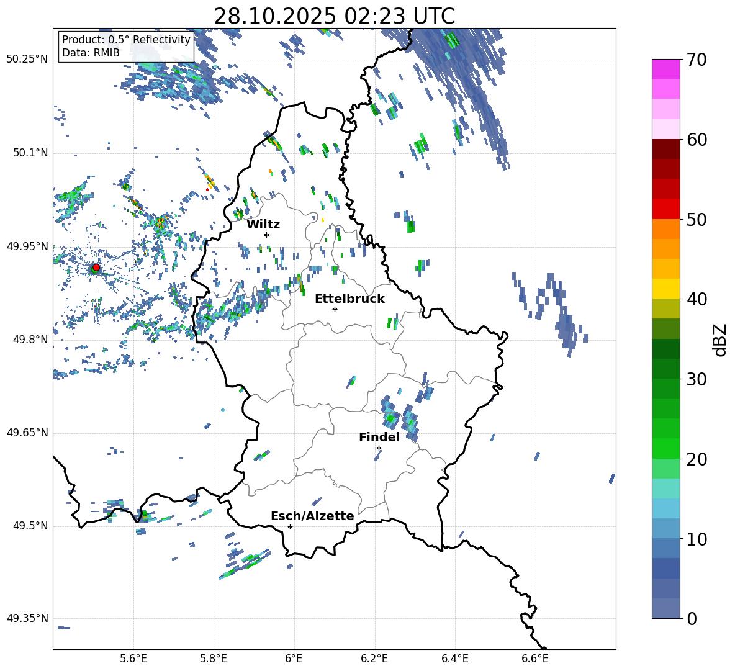
Task: Click the 5.6°E longitude label
Action: [x=133, y=659]
